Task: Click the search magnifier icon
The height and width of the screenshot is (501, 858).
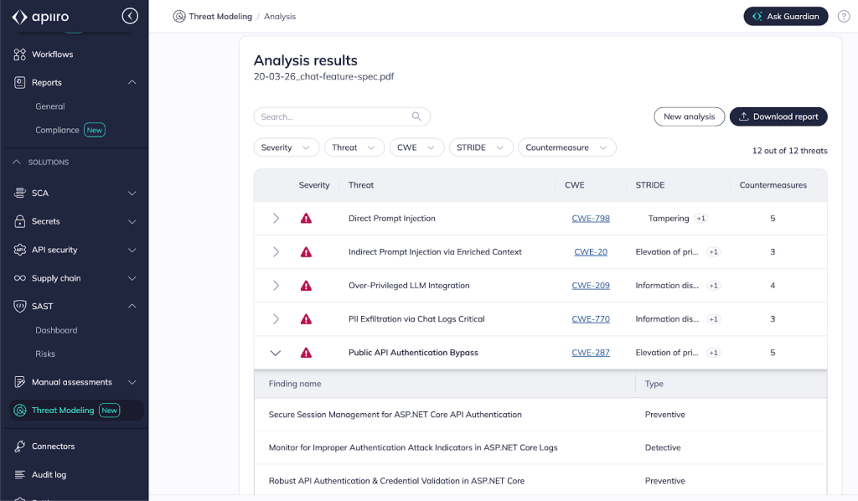Action: pyautogui.click(x=416, y=117)
